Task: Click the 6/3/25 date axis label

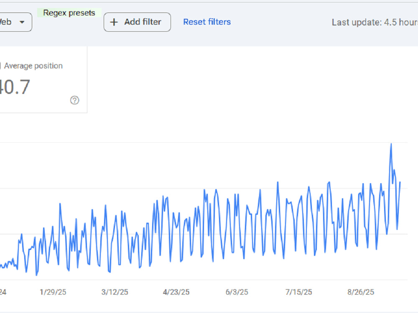Action: [x=237, y=292]
